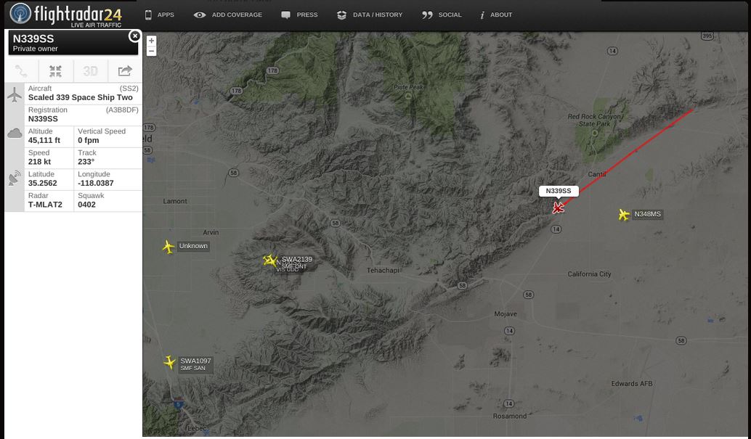Viewport: 751px width, 439px height.
Task: Click the SWA2139 aircraft icon
Action: [271, 261]
